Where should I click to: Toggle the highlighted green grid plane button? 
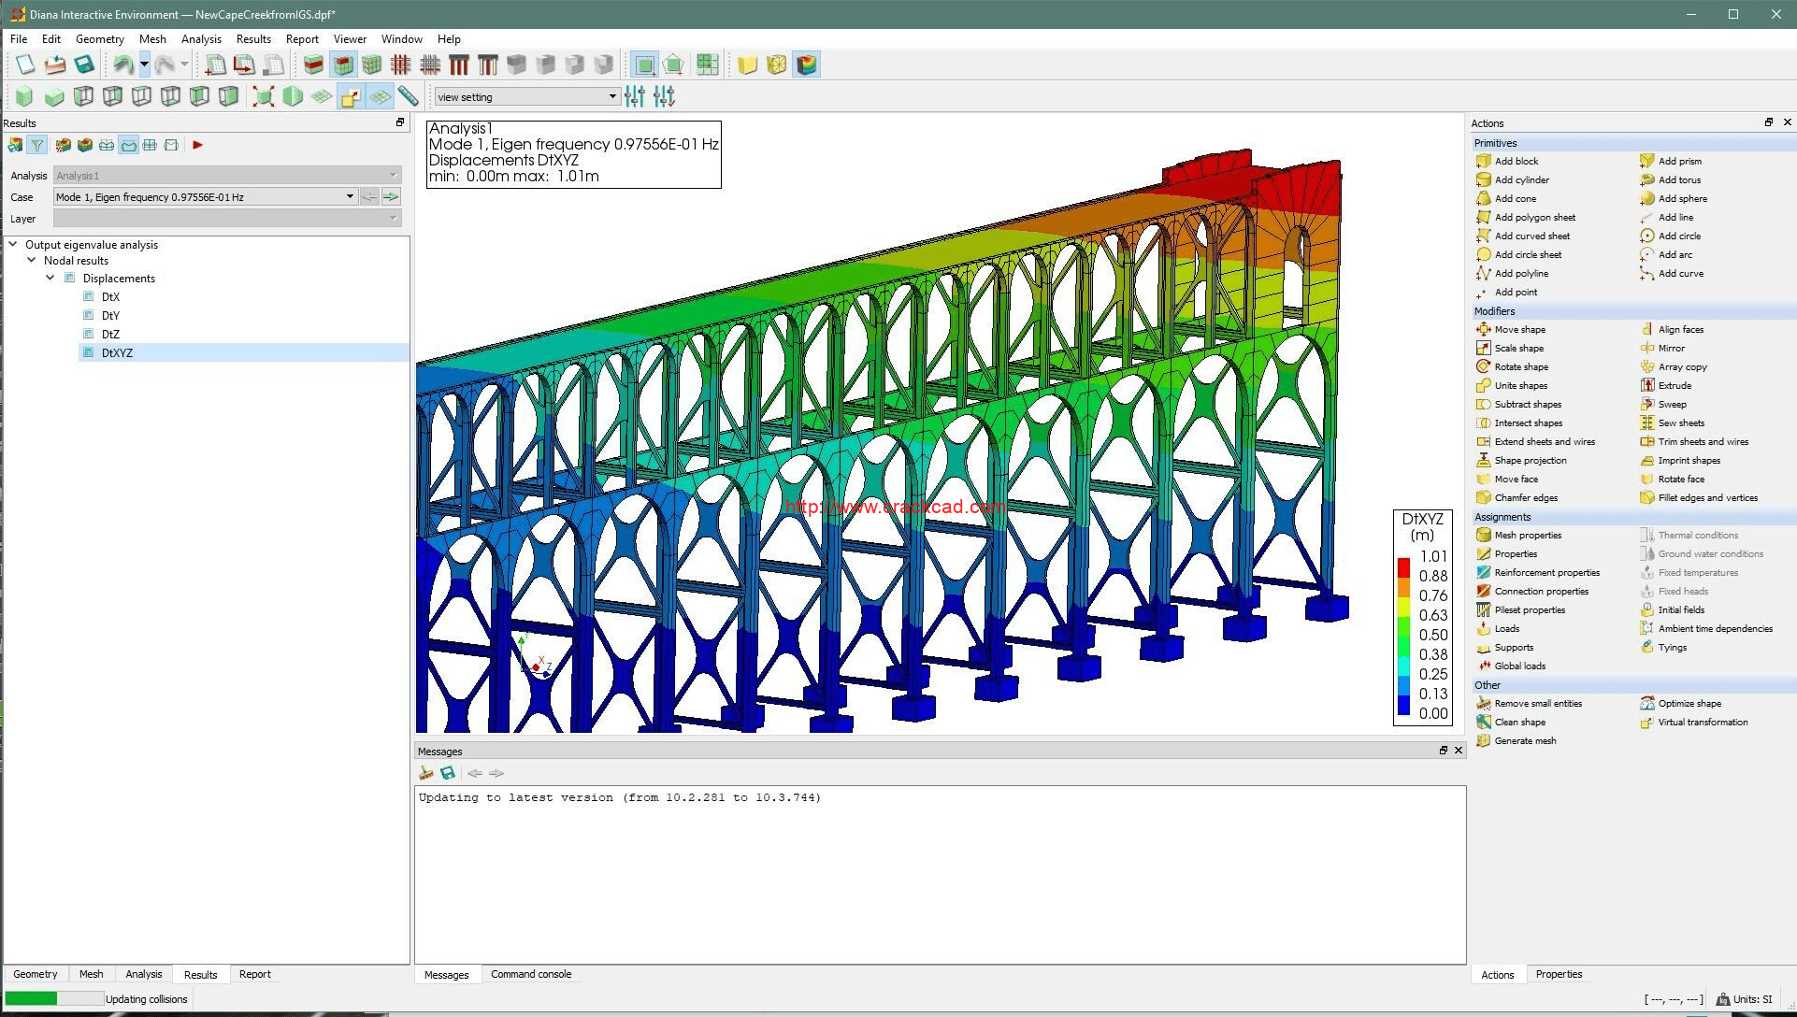pyautogui.click(x=380, y=96)
